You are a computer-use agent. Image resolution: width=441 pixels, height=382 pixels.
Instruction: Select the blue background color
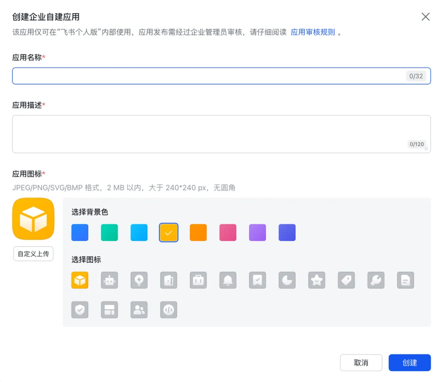pyautogui.click(x=80, y=232)
